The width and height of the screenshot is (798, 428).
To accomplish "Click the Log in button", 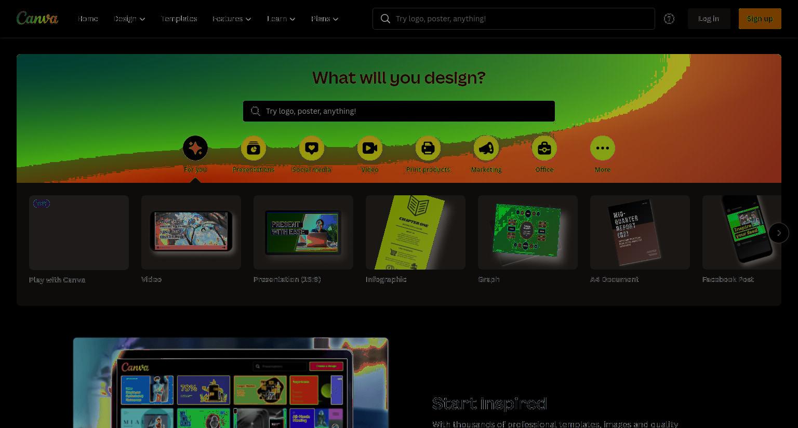I will point(709,19).
